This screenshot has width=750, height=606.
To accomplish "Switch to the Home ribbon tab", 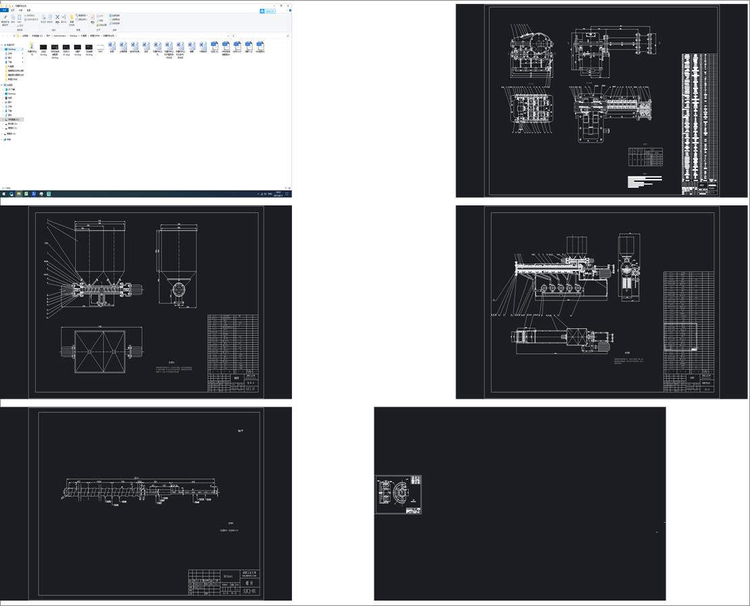I will coord(12,10).
